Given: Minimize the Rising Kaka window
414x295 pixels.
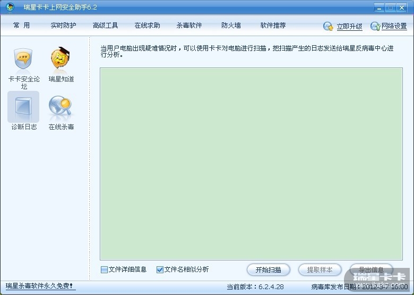Looking at the screenshot, I should point(379,7).
